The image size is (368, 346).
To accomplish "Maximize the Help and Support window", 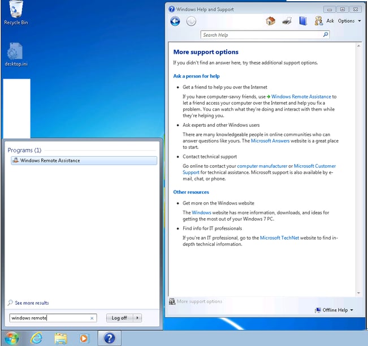I will point(343,10).
